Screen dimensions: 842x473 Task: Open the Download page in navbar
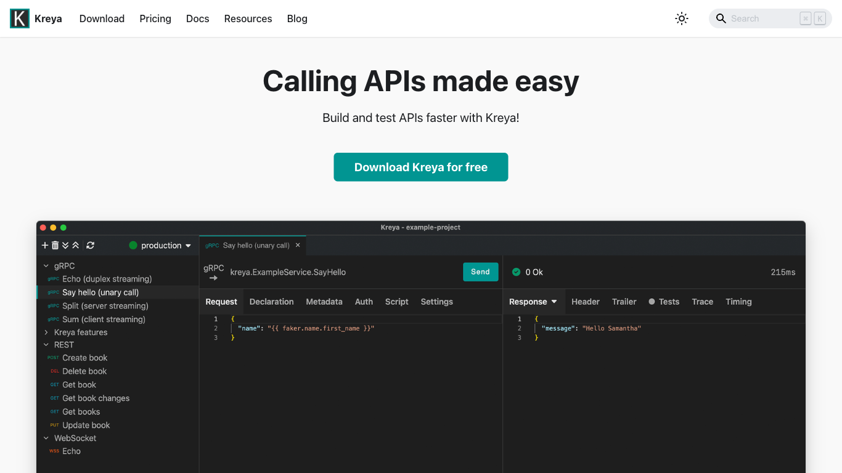coord(102,18)
